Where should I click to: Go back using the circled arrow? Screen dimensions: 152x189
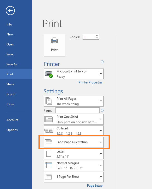point(10,10)
